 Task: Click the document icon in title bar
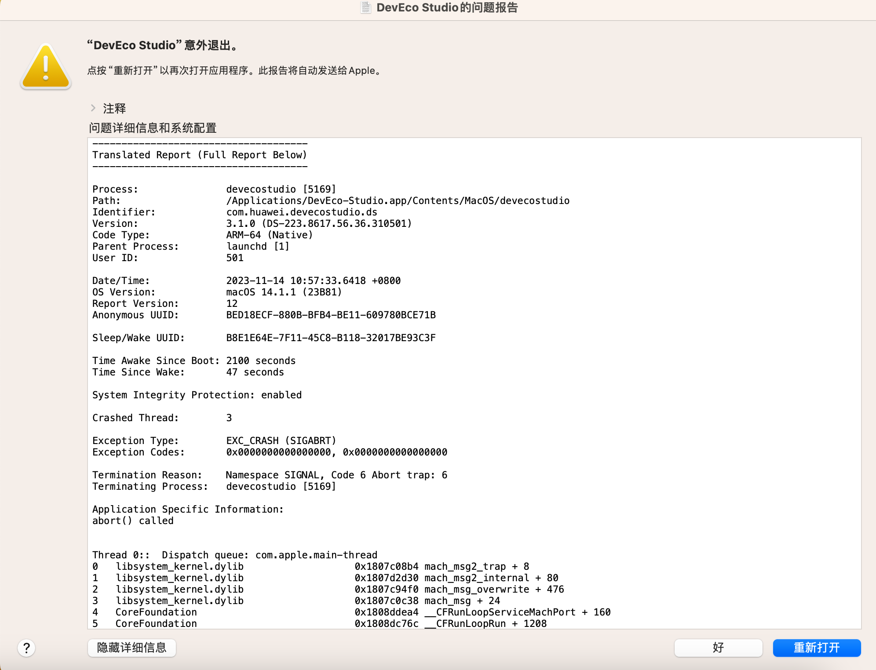pos(366,7)
